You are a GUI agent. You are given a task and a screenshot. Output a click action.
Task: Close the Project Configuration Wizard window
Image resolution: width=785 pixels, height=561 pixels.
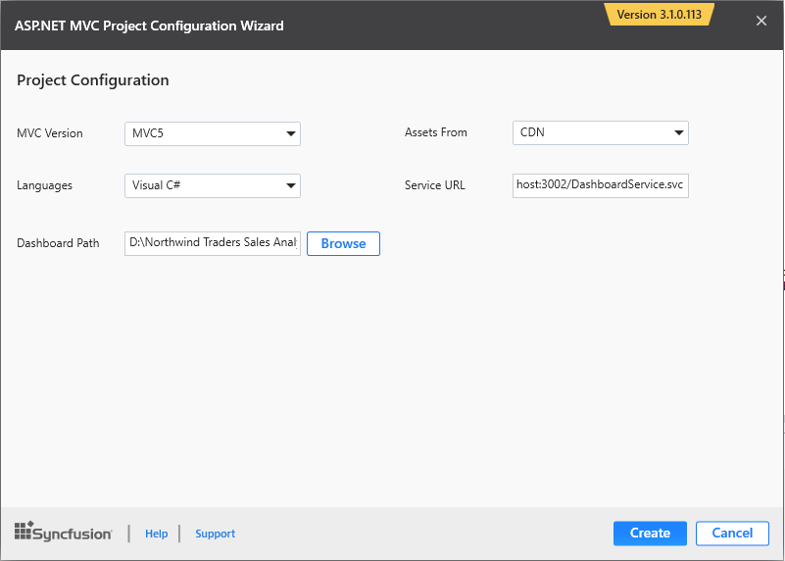tap(761, 22)
